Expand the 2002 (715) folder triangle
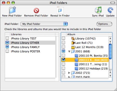The width and height of the screenshot is (117, 91). point(69,73)
